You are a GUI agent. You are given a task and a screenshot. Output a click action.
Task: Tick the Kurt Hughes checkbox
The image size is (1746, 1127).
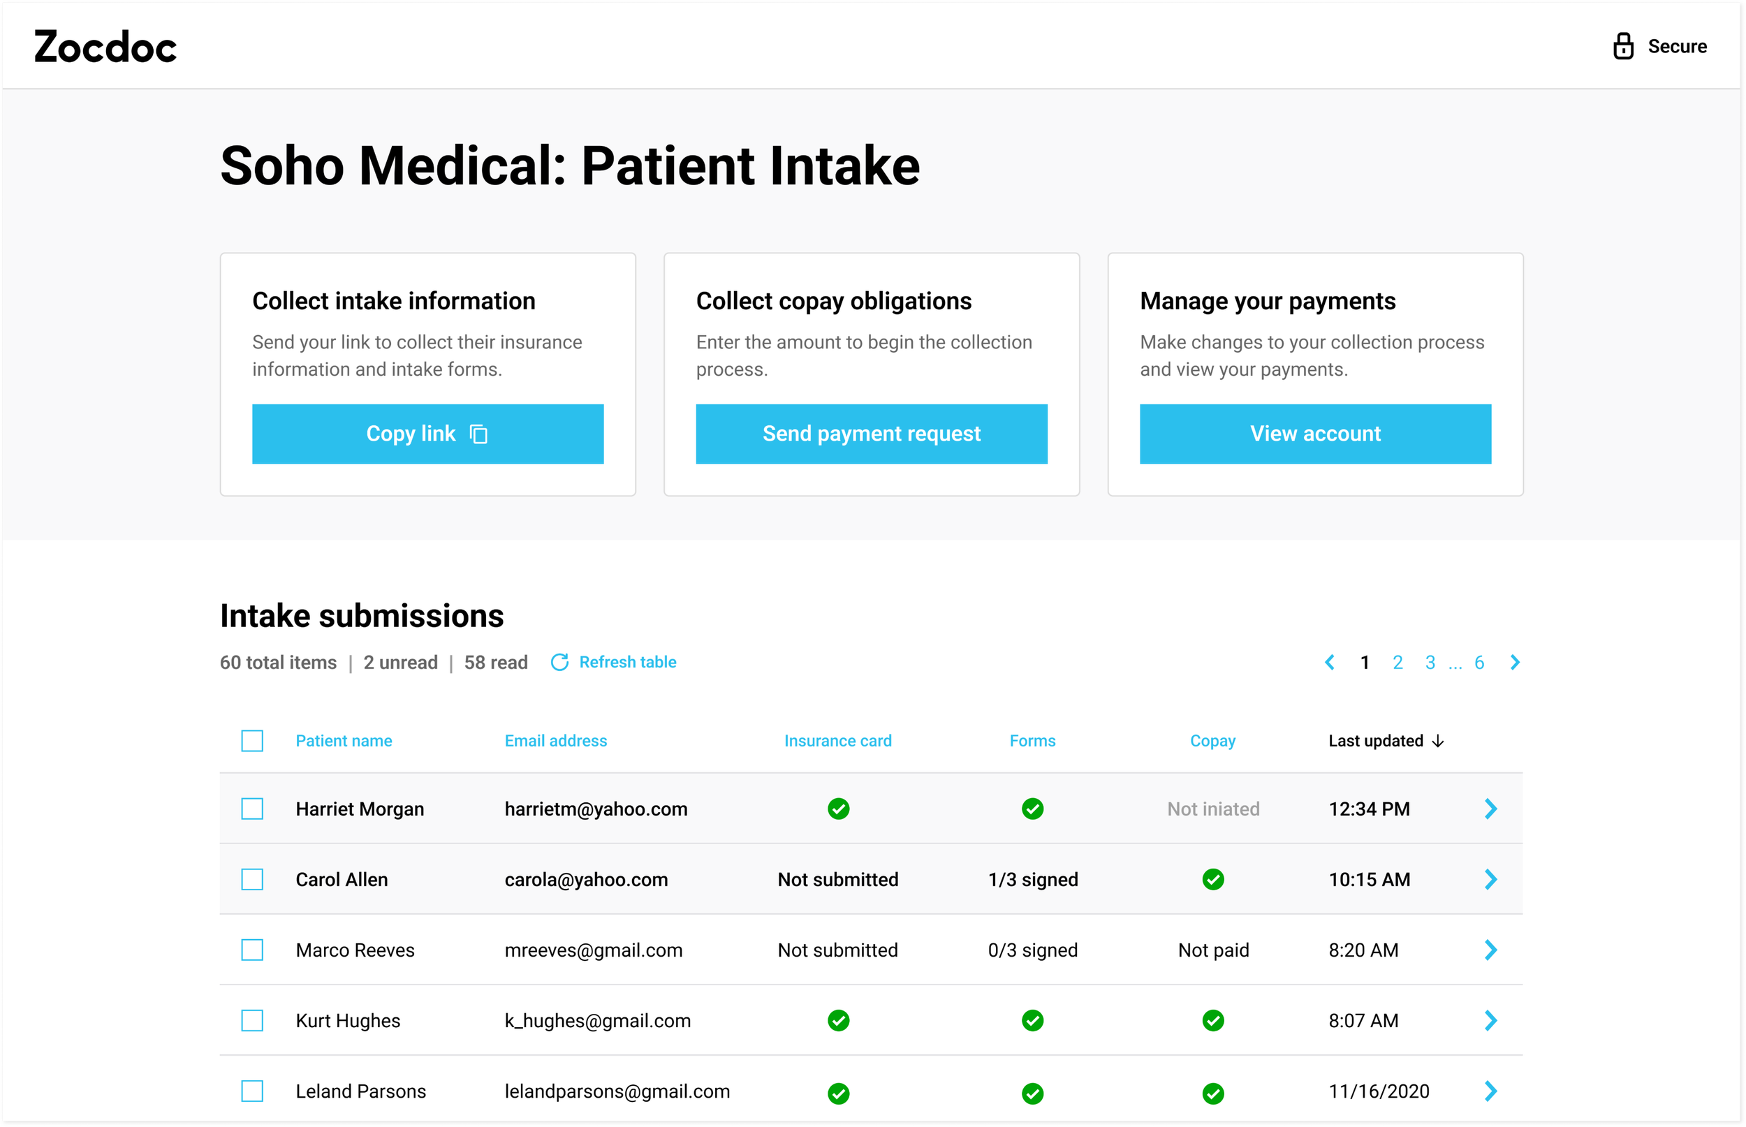(252, 1020)
